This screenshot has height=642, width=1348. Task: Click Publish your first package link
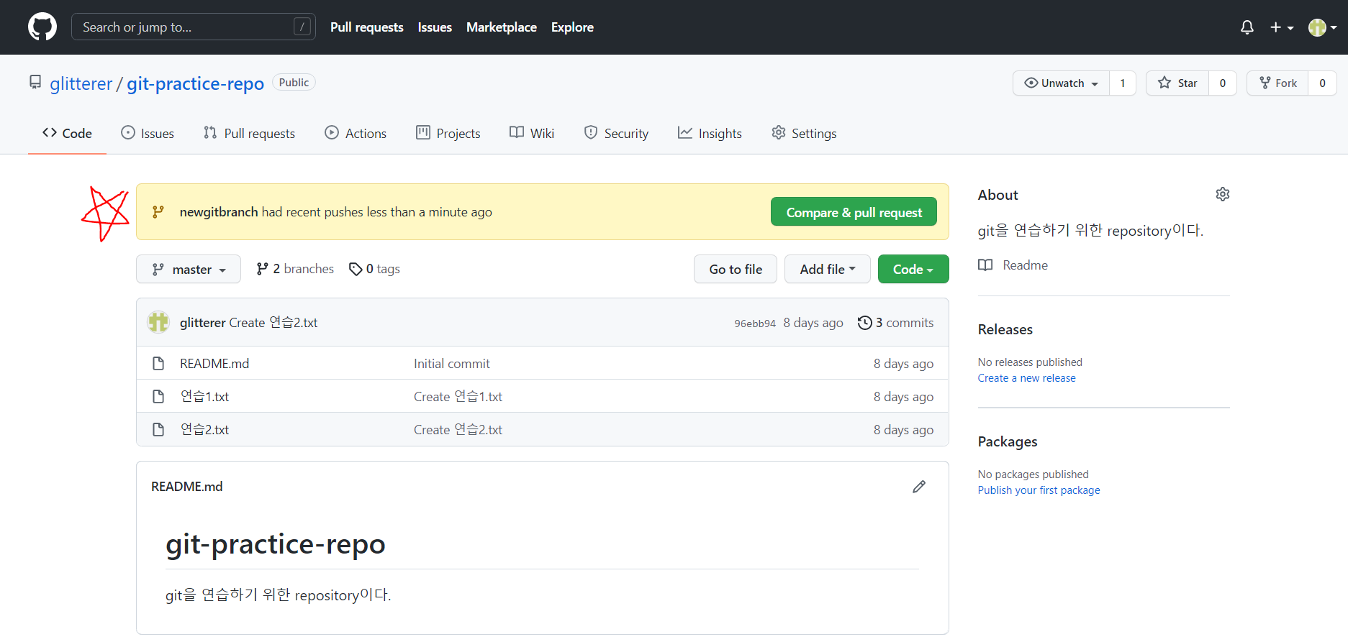coord(1039,490)
